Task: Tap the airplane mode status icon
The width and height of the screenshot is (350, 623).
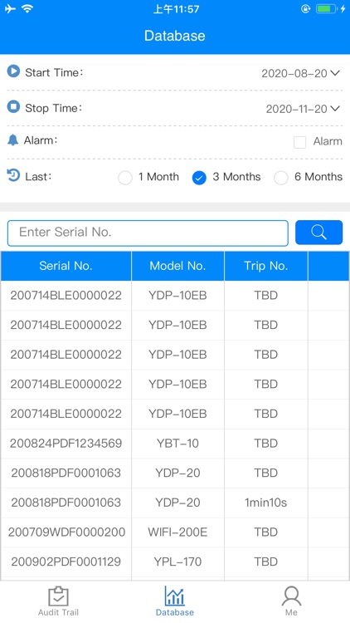Action: 10,9
